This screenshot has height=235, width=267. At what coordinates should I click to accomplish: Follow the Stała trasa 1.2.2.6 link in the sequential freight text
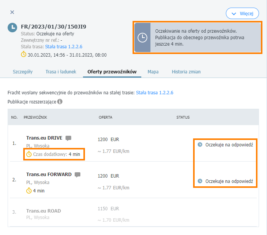tap(155, 93)
